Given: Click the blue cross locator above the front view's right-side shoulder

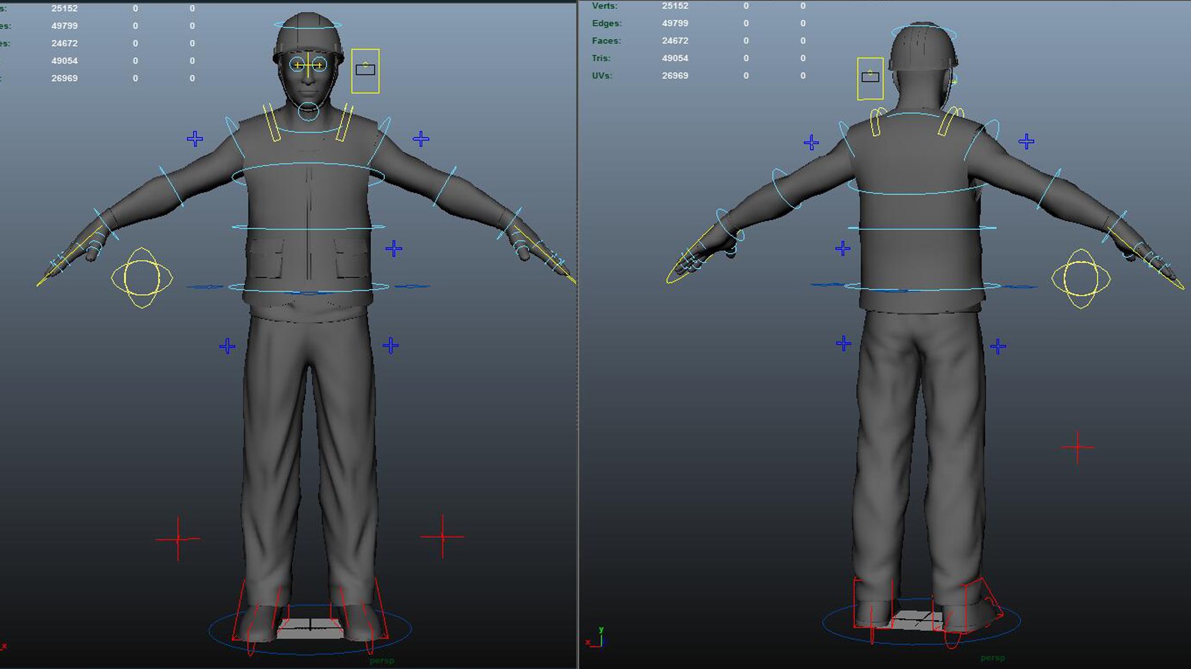Looking at the screenshot, I should pos(421,139).
